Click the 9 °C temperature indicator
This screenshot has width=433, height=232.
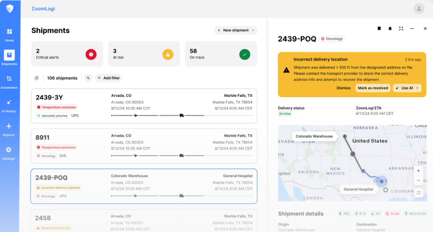(x=361, y=213)
